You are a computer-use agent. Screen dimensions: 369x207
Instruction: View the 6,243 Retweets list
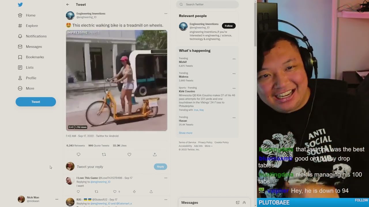coord(76,145)
